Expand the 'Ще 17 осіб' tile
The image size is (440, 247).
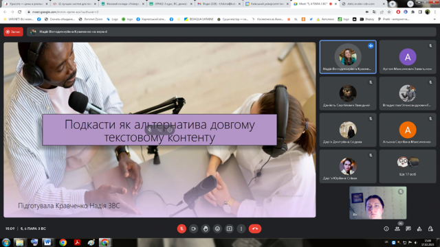click(x=408, y=166)
